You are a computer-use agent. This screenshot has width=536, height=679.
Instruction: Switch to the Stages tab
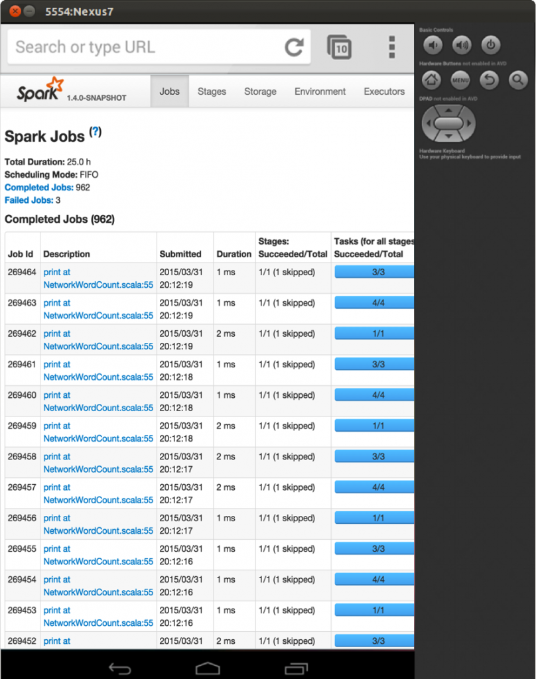(x=212, y=92)
